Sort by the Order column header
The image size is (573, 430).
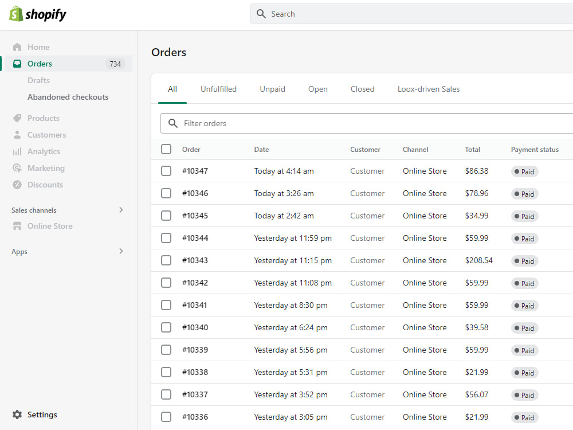pyautogui.click(x=191, y=149)
